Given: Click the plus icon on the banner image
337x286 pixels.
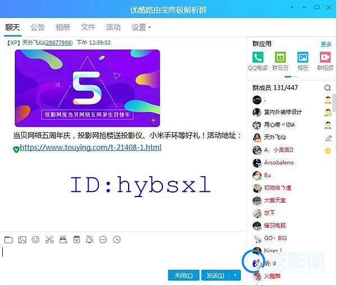Looking at the screenshot, I should (x=153, y=120).
